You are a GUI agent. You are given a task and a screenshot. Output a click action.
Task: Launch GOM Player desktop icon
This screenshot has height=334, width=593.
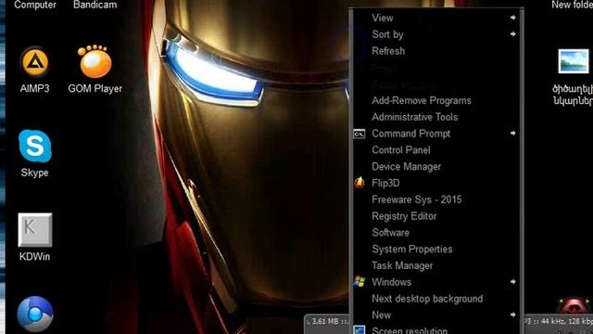pos(95,62)
